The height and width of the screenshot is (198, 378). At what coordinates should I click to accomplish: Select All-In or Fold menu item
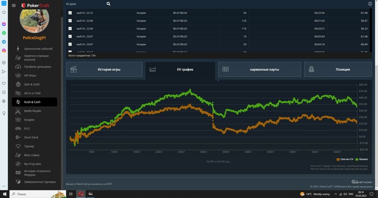click(x=35, y=93)
